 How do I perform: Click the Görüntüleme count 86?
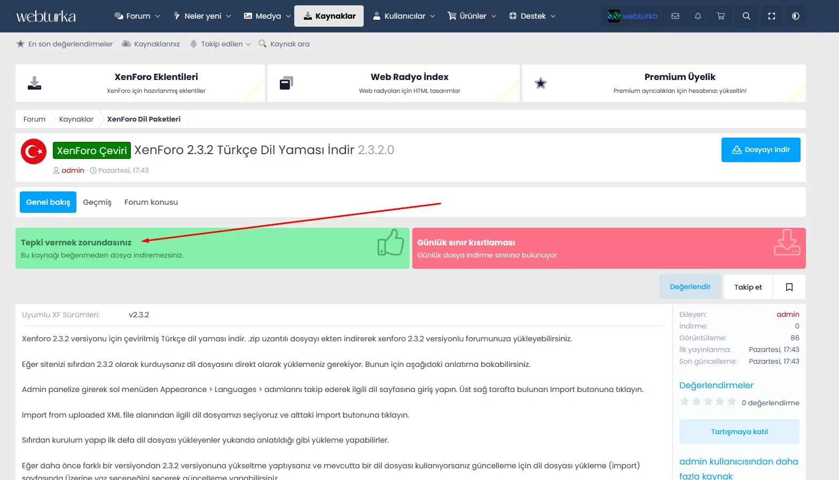click(795, 338)
